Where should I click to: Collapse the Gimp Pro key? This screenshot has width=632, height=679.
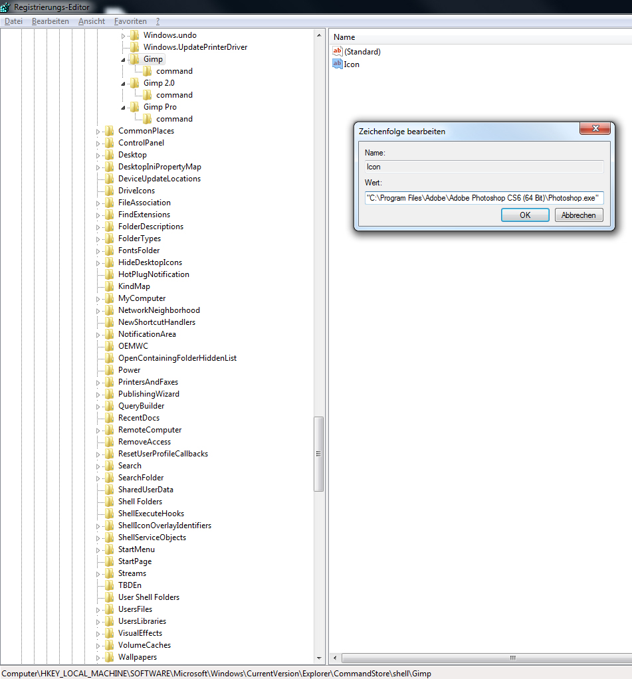click(x=123, y=108)
